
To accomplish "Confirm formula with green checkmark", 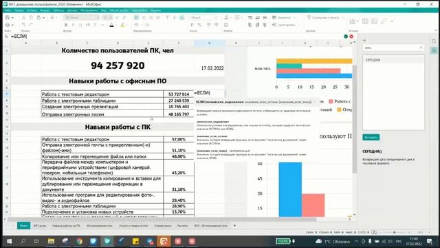I will [x=346, y=37].
